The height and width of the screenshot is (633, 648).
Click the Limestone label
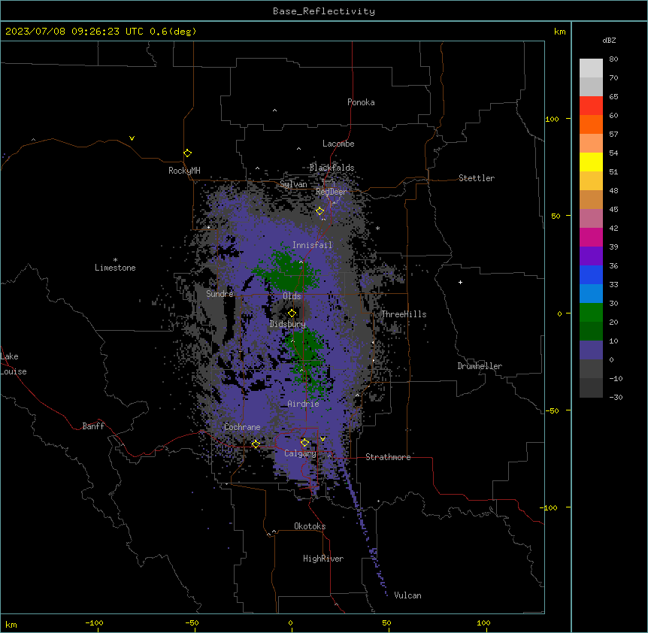point(115,268)
